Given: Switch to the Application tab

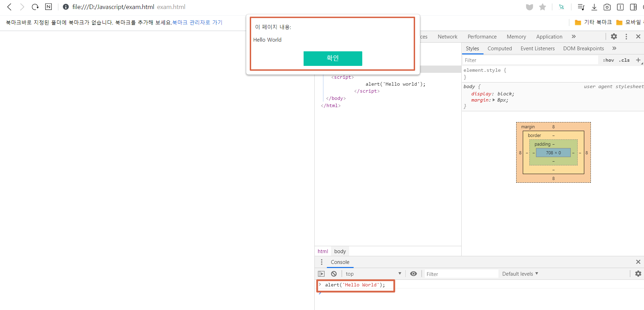Looking at the screenshot, I should (549, 36).
